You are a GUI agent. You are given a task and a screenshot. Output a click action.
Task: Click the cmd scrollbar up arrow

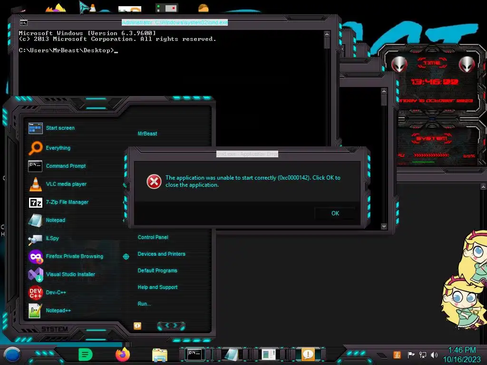327,34
